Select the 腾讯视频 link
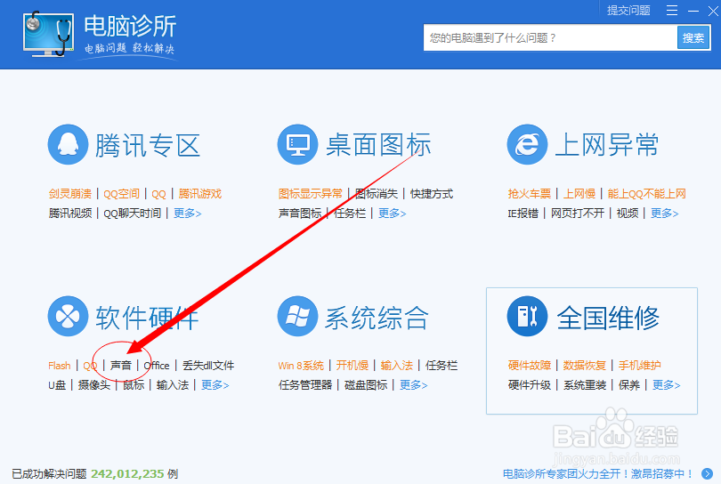Viewport: 721px width, 484px height. click(70, 214)
